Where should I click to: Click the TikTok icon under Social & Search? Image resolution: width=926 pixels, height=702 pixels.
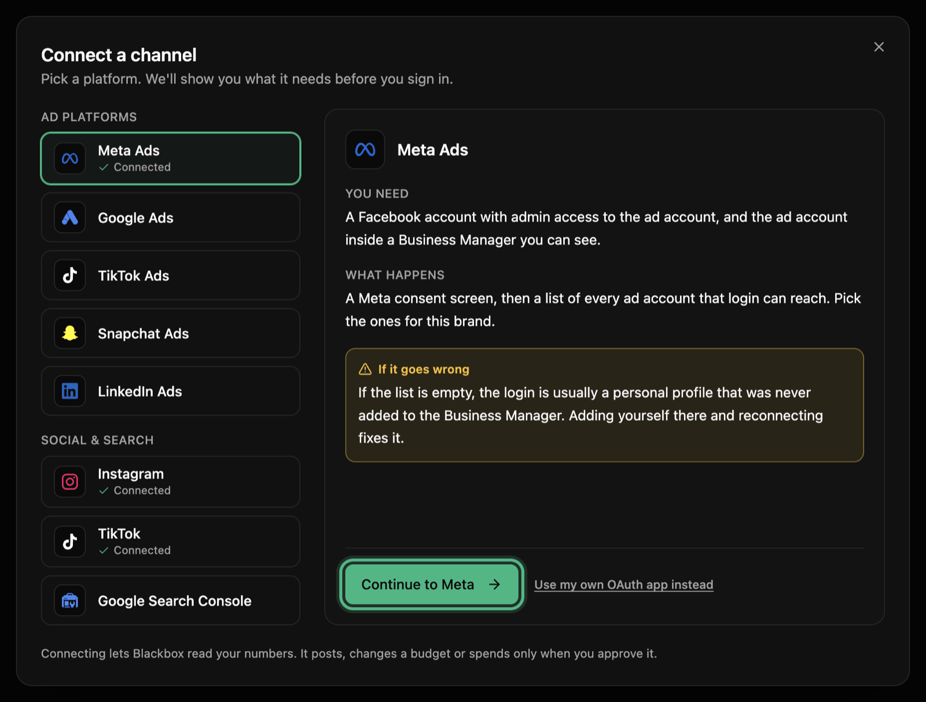coord(70,541)
